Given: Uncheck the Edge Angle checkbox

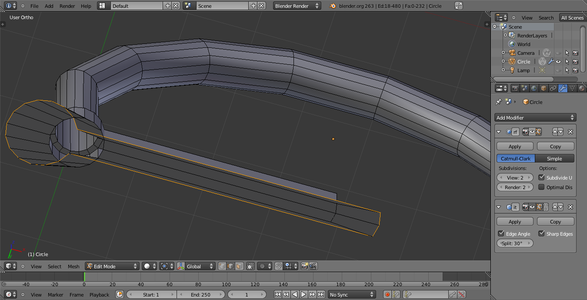Looking at the screenshot, I should tap(501, 233).
